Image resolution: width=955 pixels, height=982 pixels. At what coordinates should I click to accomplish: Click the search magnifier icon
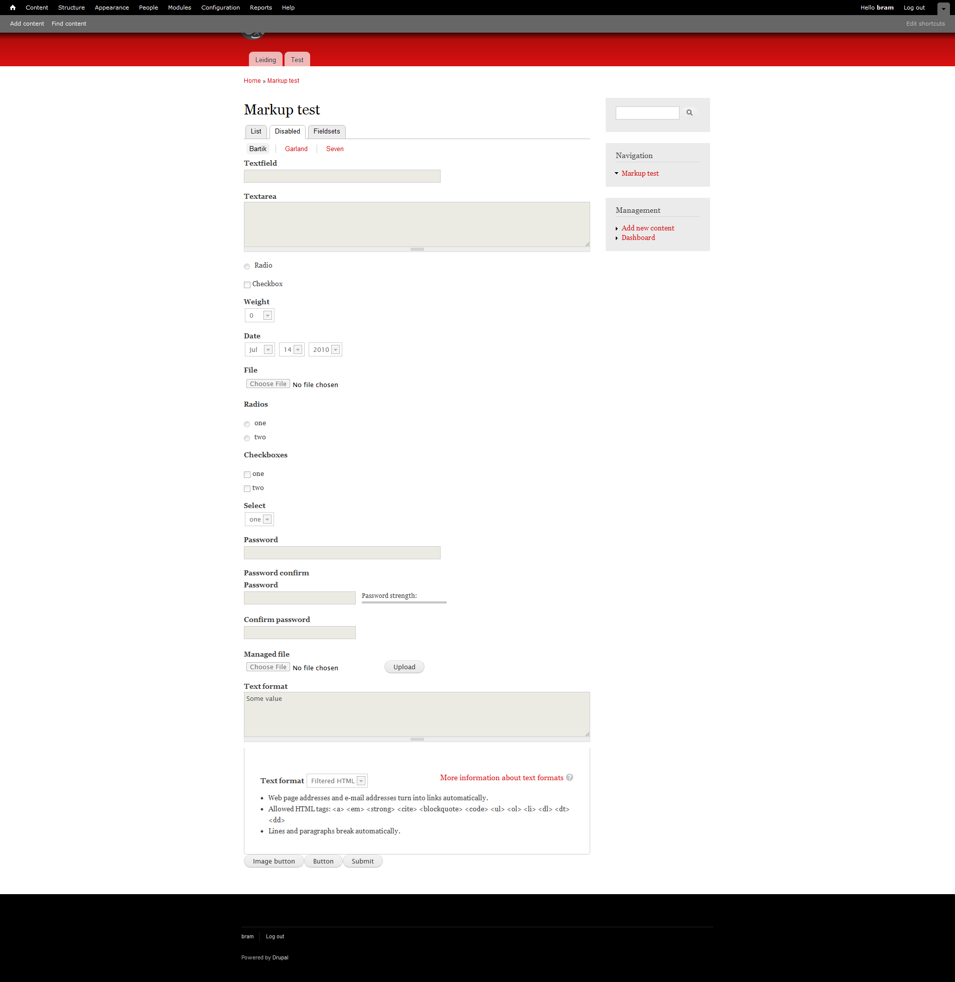[689, 112]
